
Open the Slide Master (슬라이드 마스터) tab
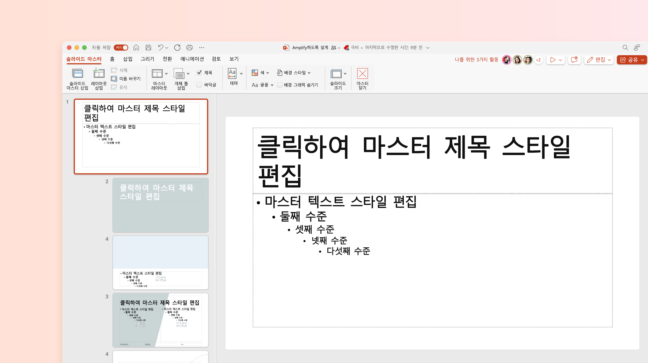84,59
